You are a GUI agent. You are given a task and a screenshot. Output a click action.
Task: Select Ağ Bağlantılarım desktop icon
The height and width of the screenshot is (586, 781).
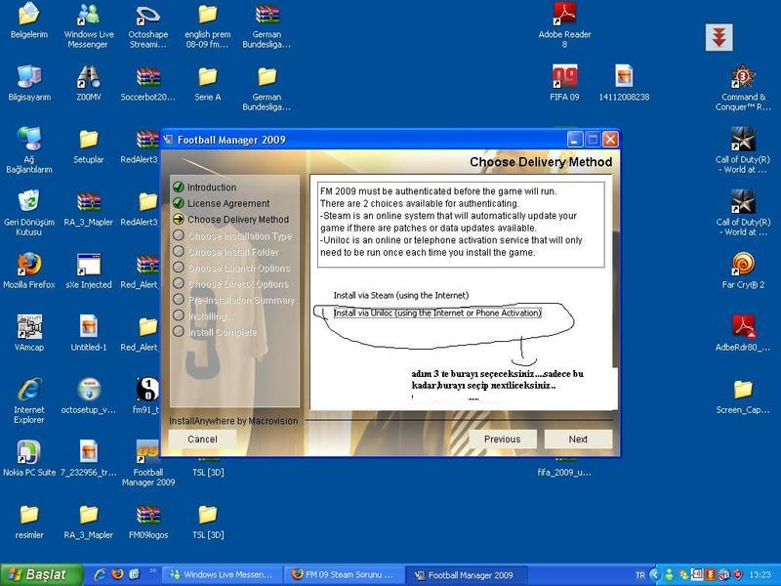click(x=29, y=150)
